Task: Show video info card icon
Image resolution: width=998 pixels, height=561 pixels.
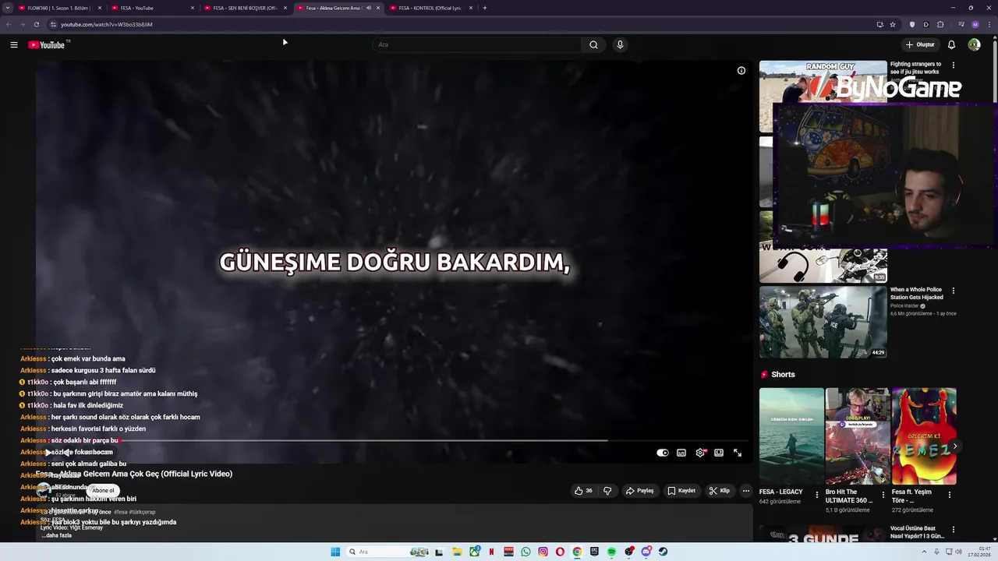Action: (x=741, y=70)
